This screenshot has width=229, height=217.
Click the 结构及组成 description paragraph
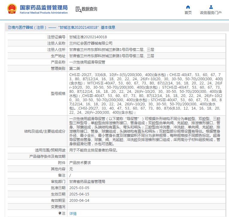click(x=145, y=131)
